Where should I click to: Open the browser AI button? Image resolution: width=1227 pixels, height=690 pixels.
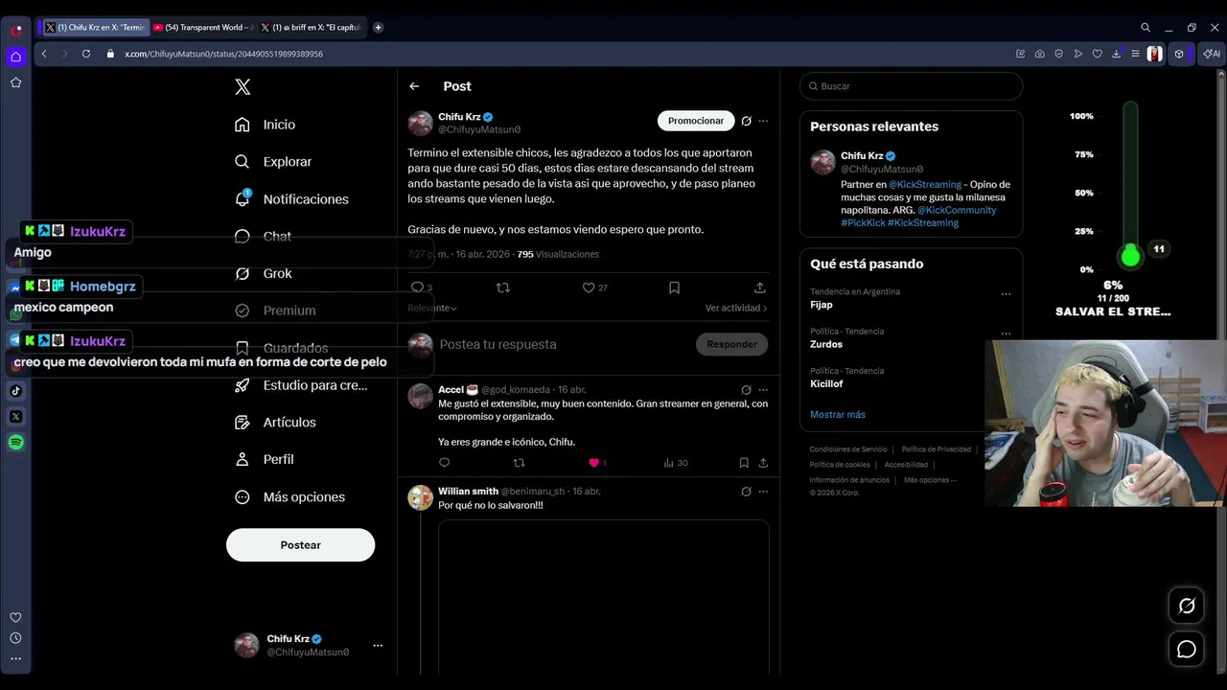point(1212,54)
